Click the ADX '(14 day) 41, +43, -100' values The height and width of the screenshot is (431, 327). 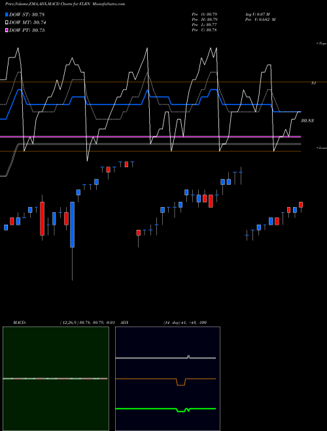[x=185, y=323]
